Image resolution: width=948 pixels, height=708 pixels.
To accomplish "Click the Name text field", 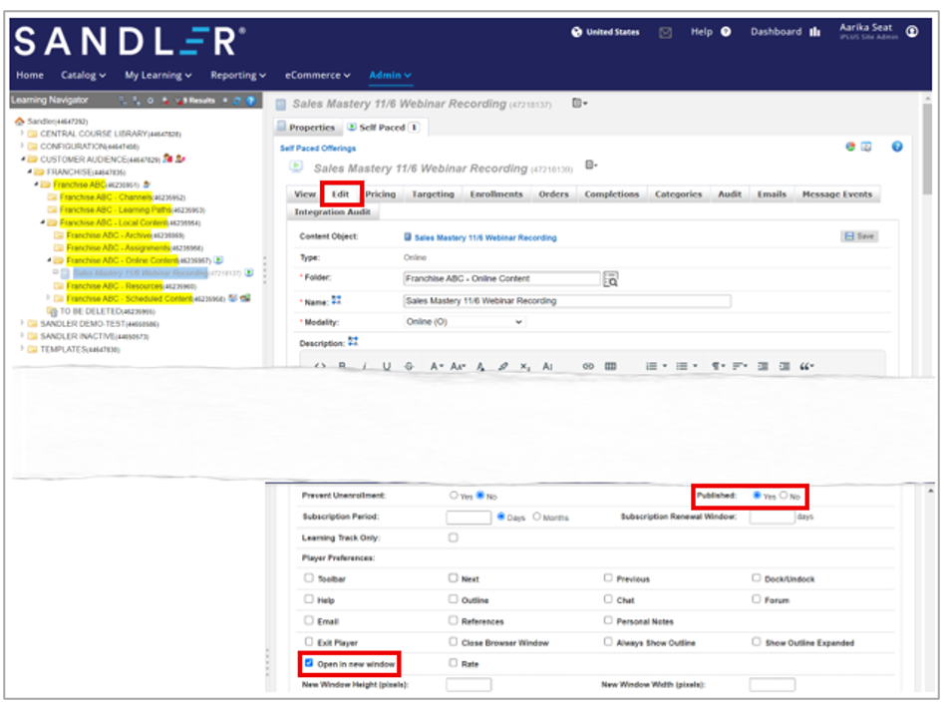I will coord(566,300).
